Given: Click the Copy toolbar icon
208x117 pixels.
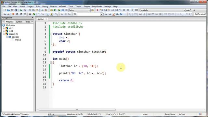Looking at the screenshot, I should 33,10.
